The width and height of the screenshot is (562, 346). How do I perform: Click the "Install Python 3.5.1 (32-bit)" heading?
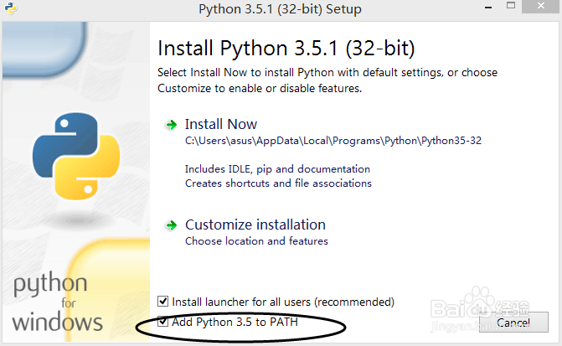point(286,46)
